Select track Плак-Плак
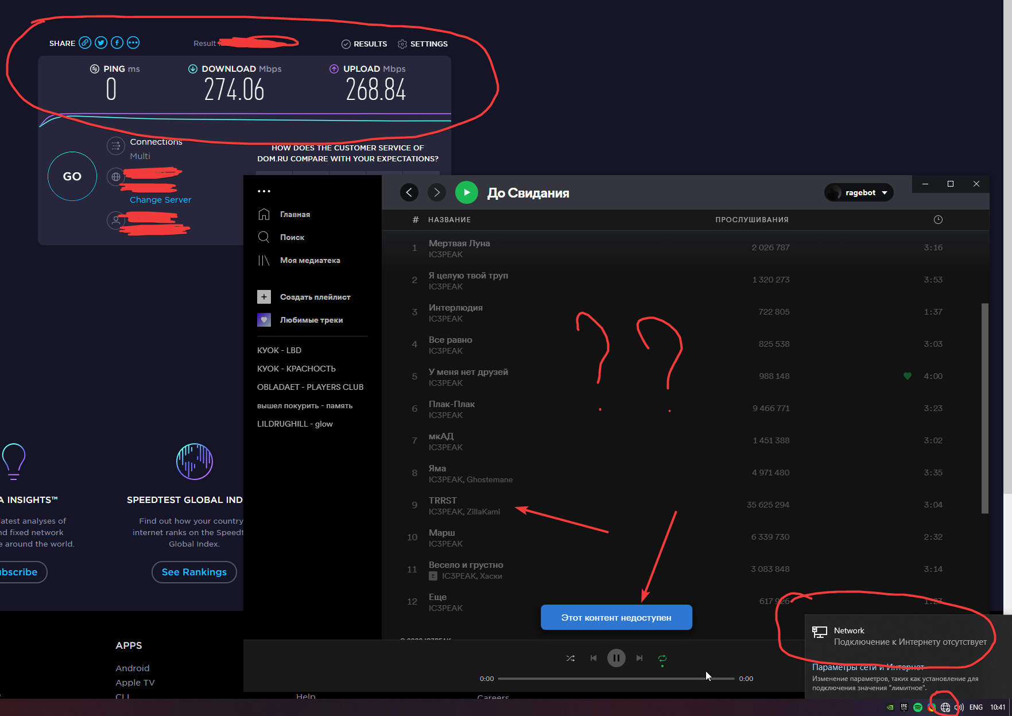This screenshot has height=716, width=1012. tap(685, 409)
